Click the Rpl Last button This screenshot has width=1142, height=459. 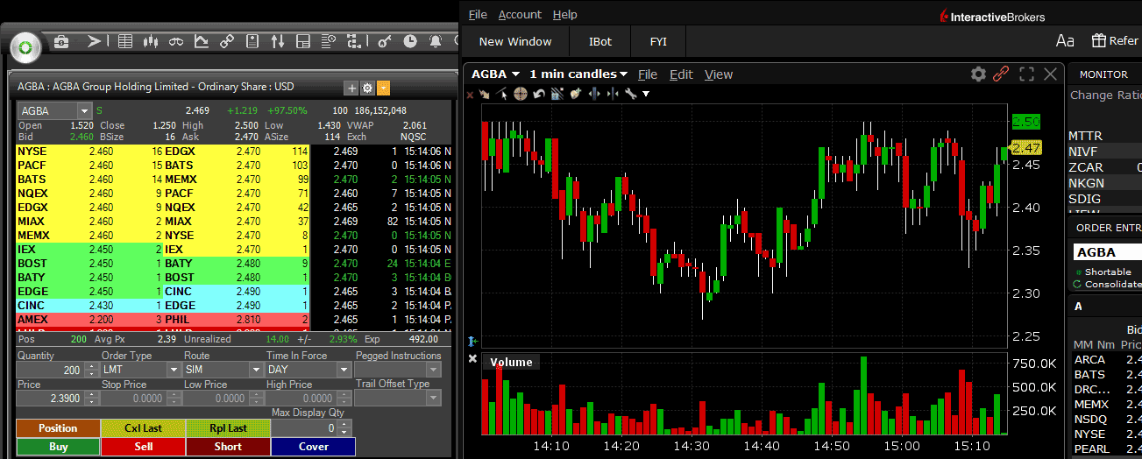(228, 428)
